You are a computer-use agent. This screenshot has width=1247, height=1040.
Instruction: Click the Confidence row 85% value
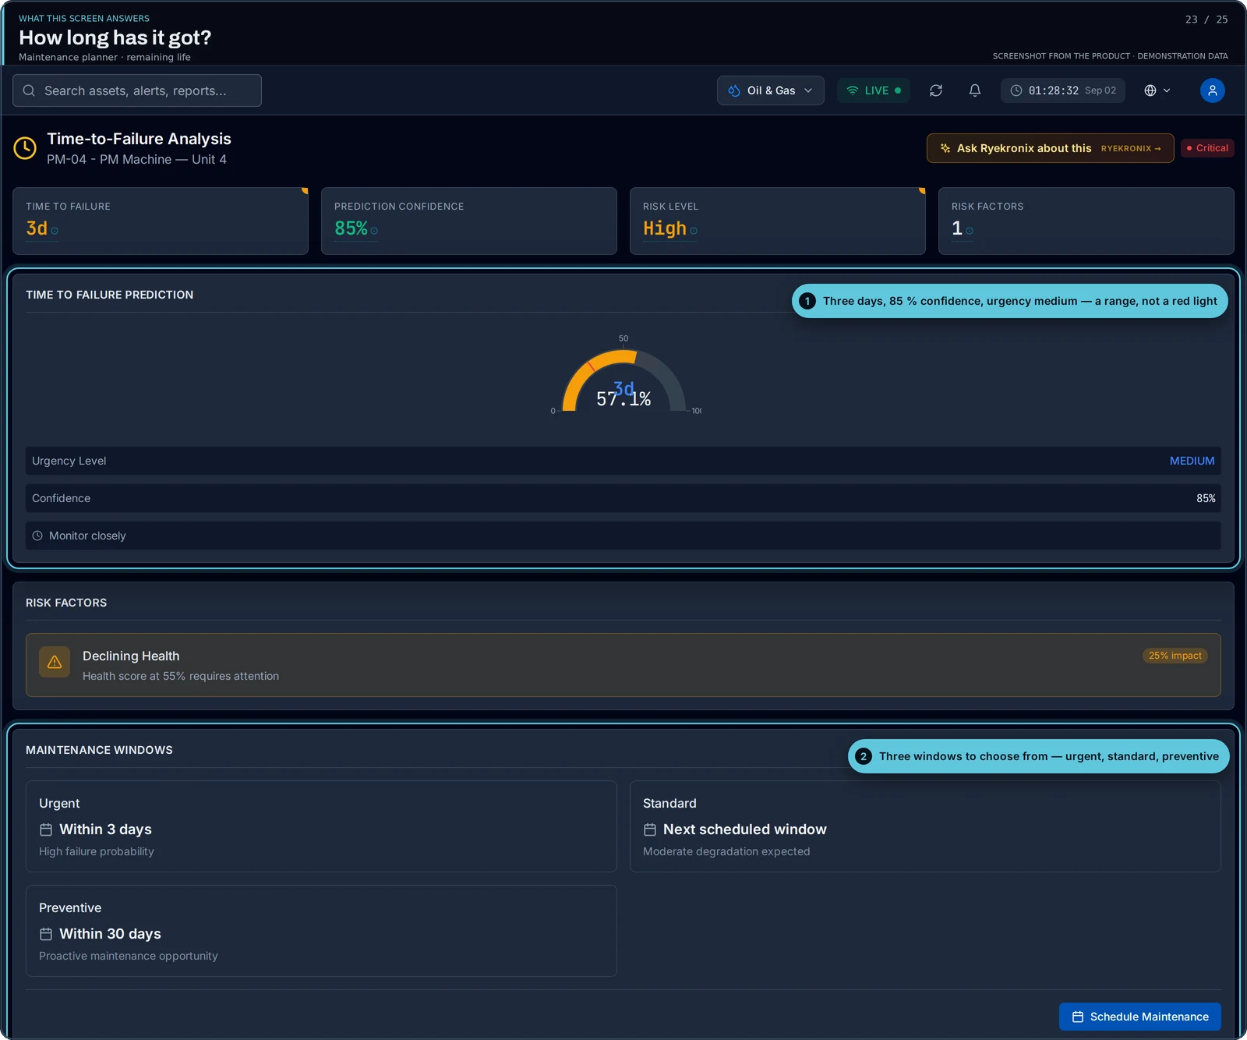(x=1206, y=498)
